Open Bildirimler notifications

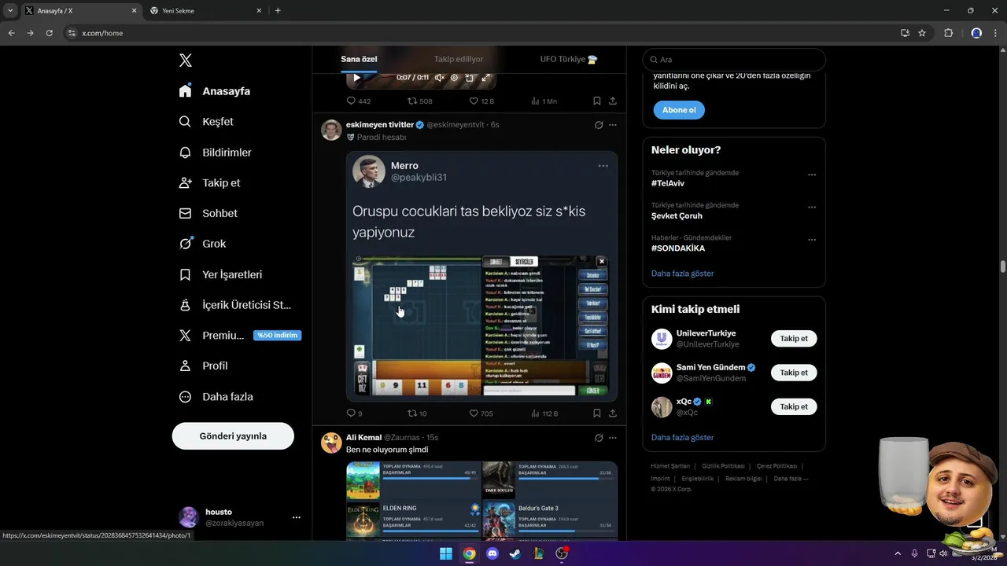(215, 153)
